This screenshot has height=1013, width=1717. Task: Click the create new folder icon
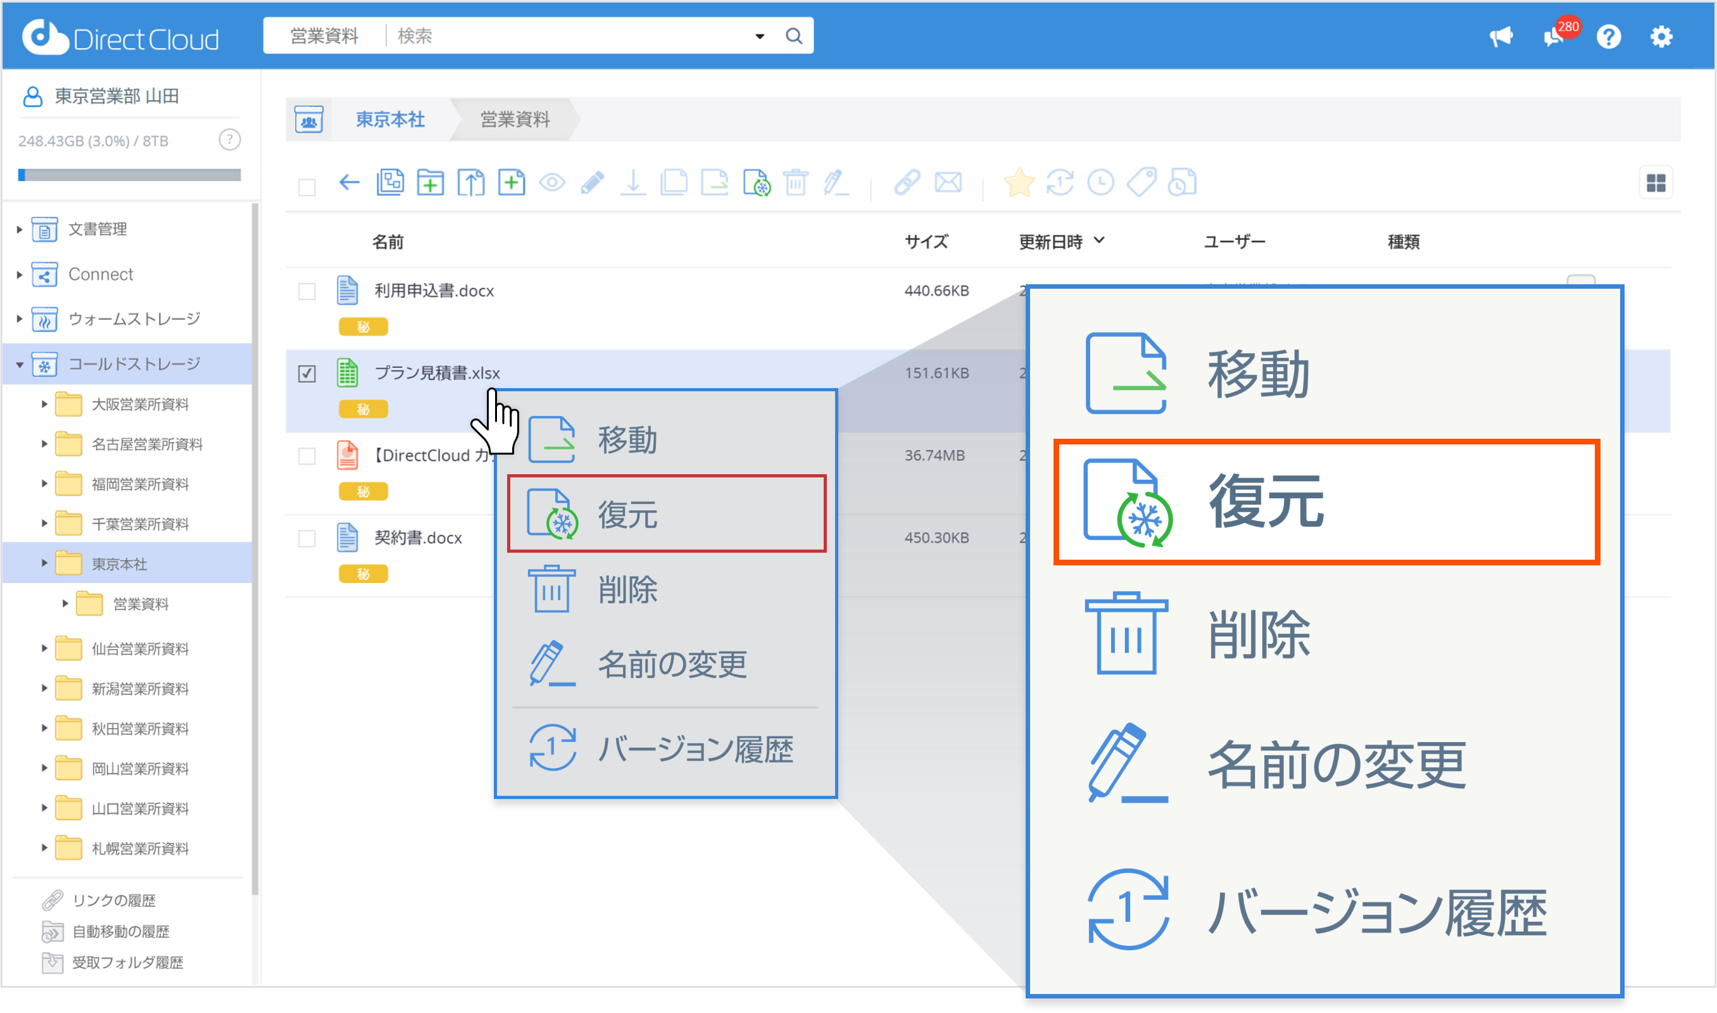[x=430, y=183]
